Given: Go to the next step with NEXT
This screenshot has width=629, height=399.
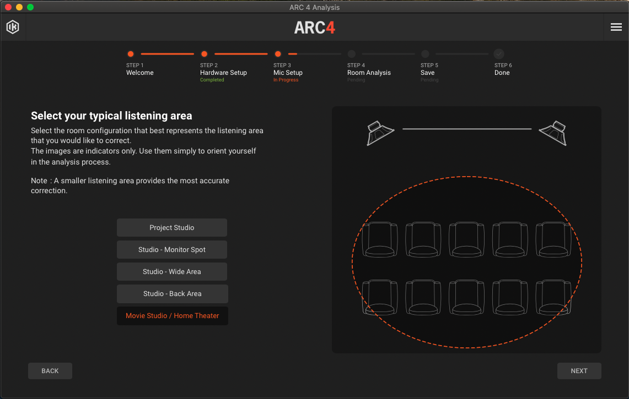Looking at the screenshot, I should [579, 371].
